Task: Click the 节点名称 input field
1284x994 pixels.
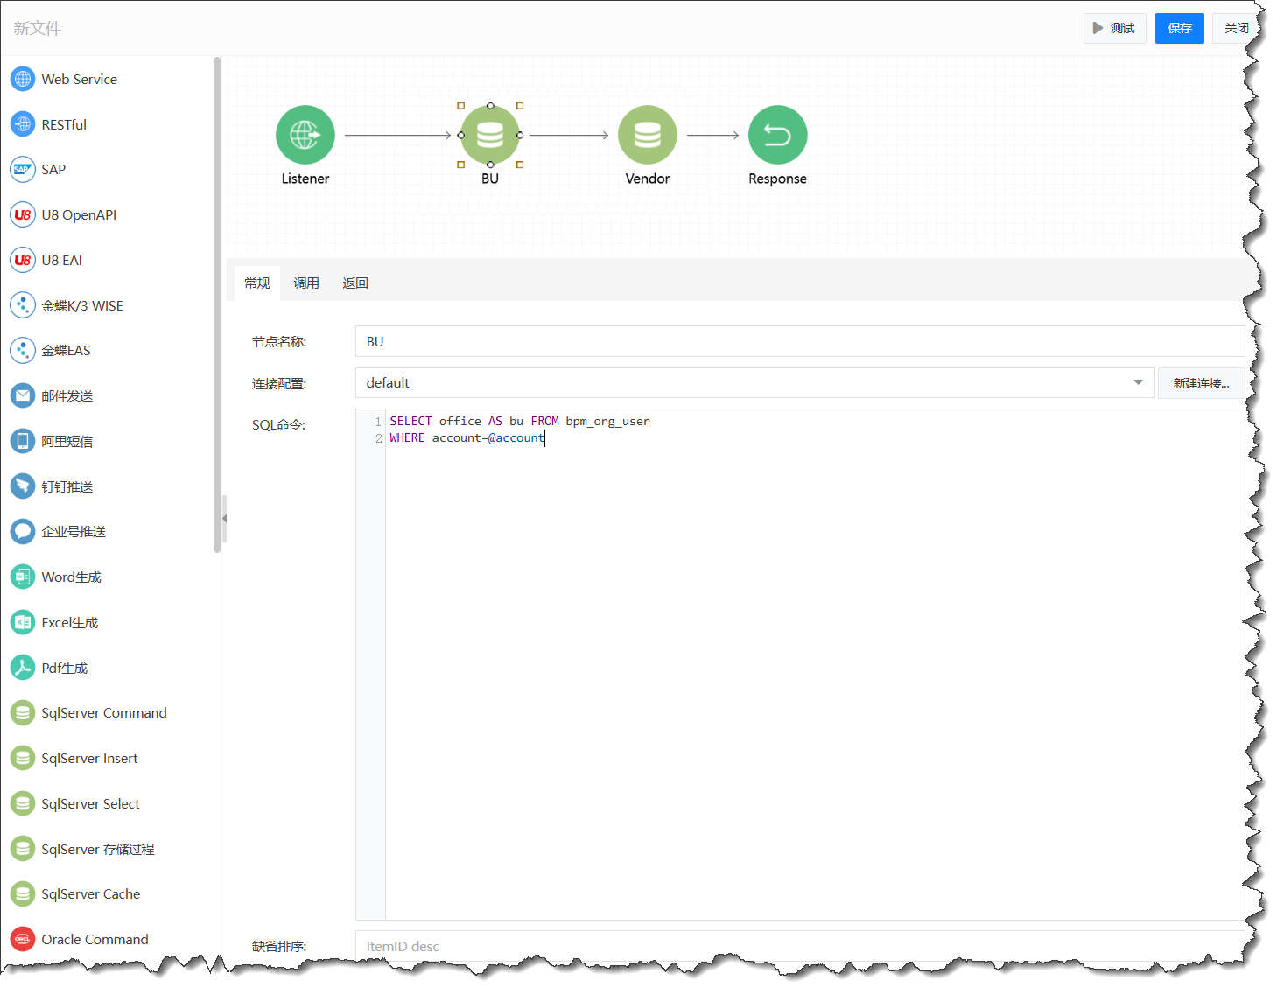Action: click(799, 341)
